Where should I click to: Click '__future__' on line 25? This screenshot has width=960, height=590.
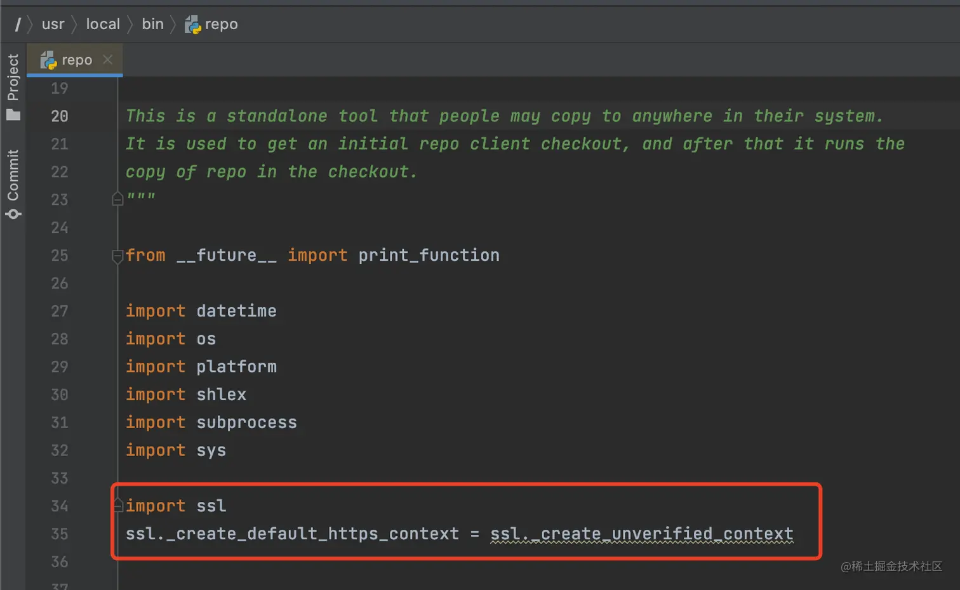pyautogui.click(x=226, y=255)
